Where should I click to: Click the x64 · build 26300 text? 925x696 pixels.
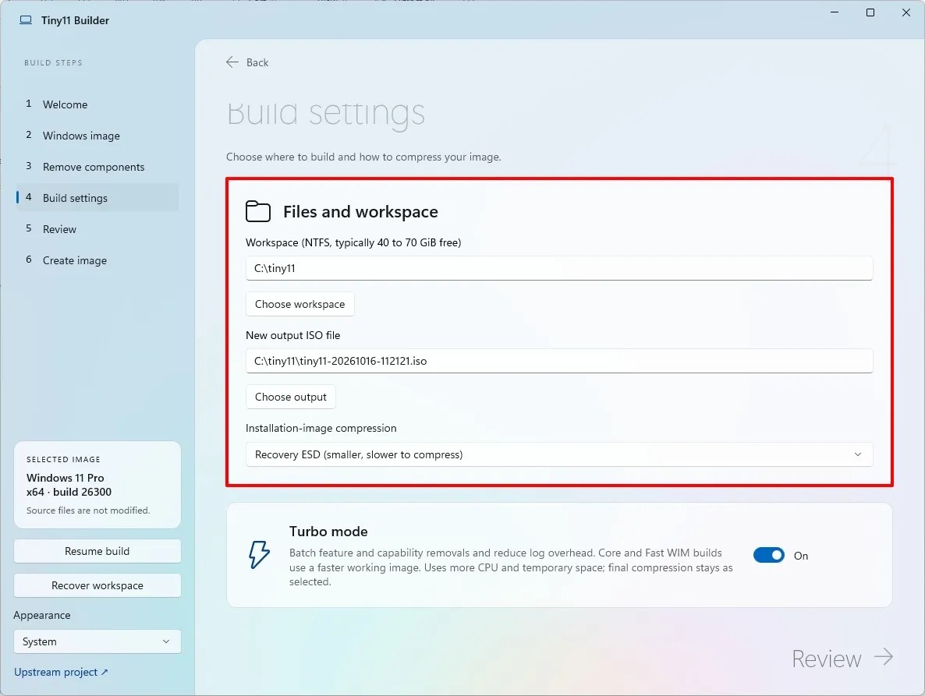[69, 492]
